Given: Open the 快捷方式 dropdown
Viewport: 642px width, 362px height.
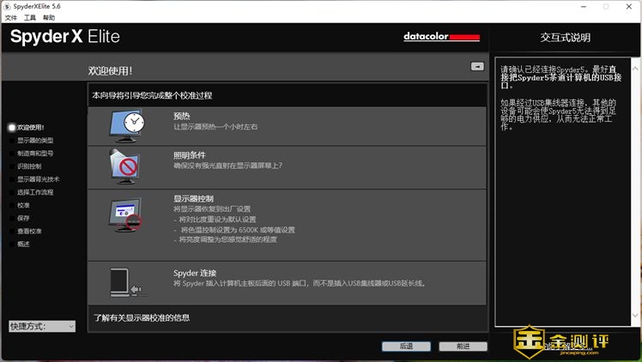Looking at the screenshot, I should pyautogui.click(x=42, y=326).
